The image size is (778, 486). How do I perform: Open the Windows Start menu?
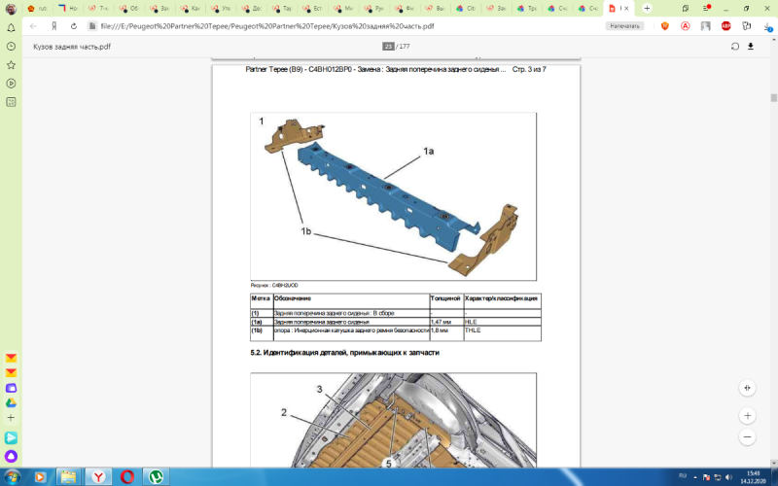[x=12, y=476]
